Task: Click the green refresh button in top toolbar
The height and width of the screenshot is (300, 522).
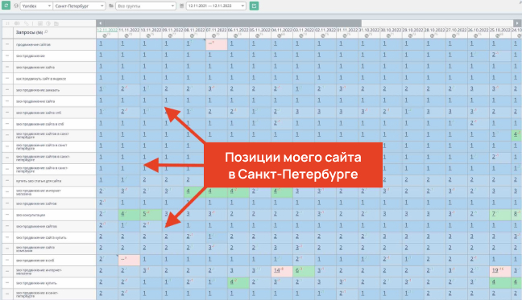Action: point(6,6)
